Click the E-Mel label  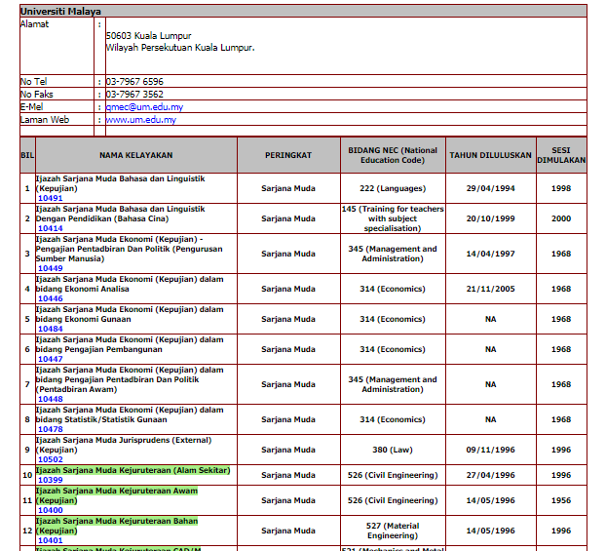pyautogui.click(x=32, y=107)
